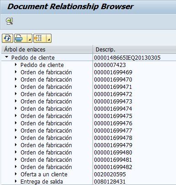Select Orden de fabricación label for 000001699475
Screen dimensions: 176x185
[x=46, y=116]
